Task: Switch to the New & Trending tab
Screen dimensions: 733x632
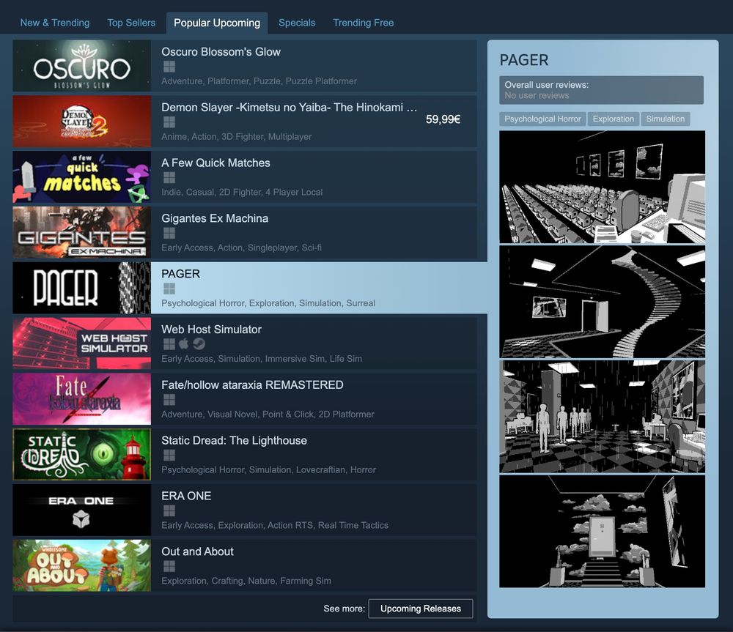Action: click(55, 23)
